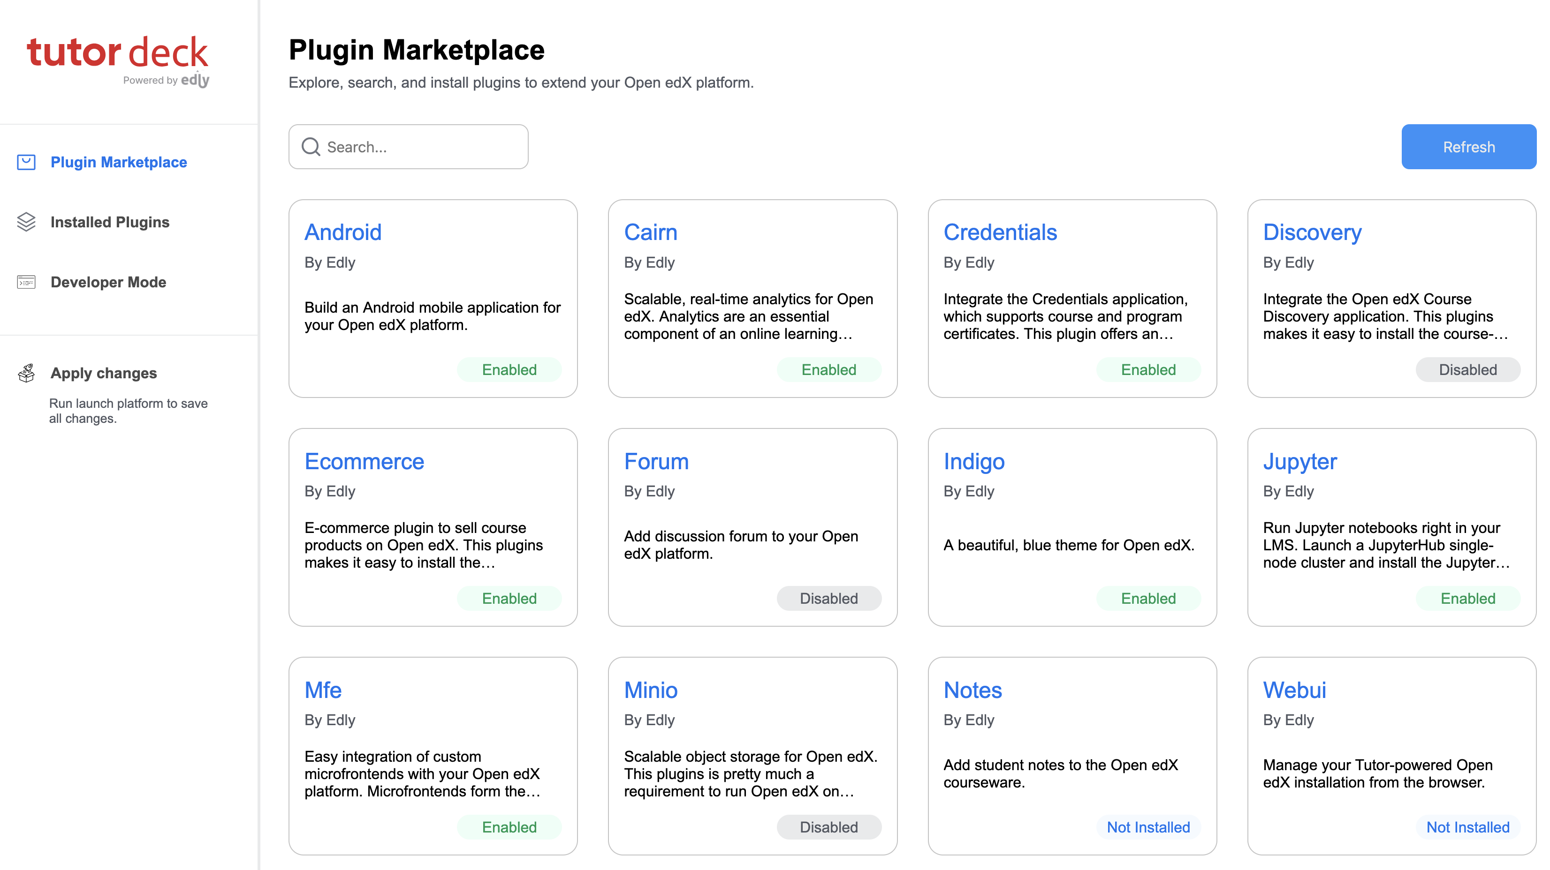Open the Notes plugin title
The image size is (1550, 870).
pos(973,690)
